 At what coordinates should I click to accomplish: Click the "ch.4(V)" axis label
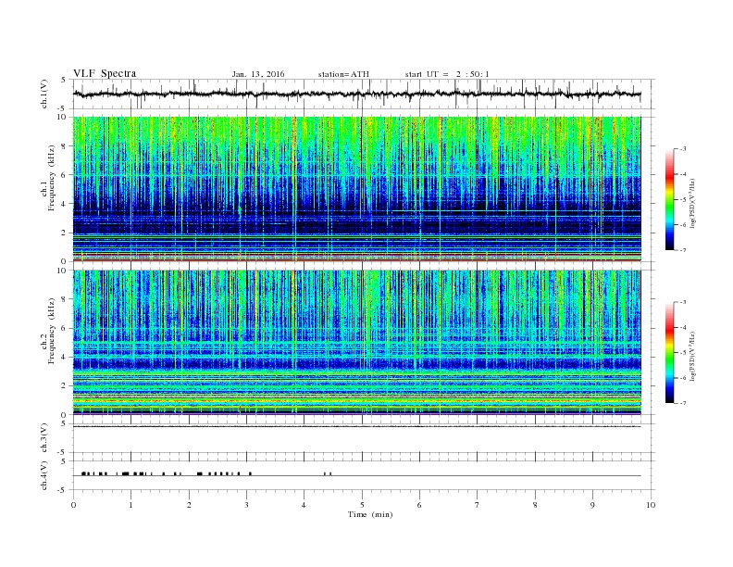[x=43, y=476]
